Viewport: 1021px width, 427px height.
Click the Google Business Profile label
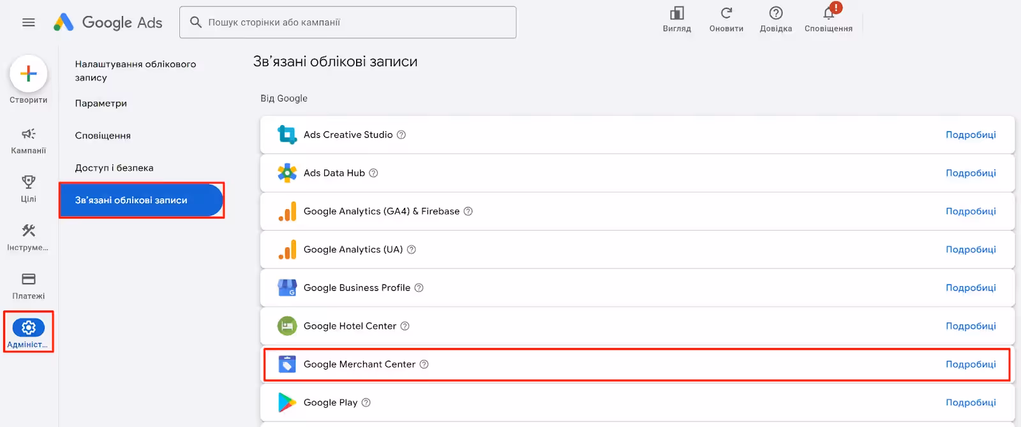click(357, 287)
